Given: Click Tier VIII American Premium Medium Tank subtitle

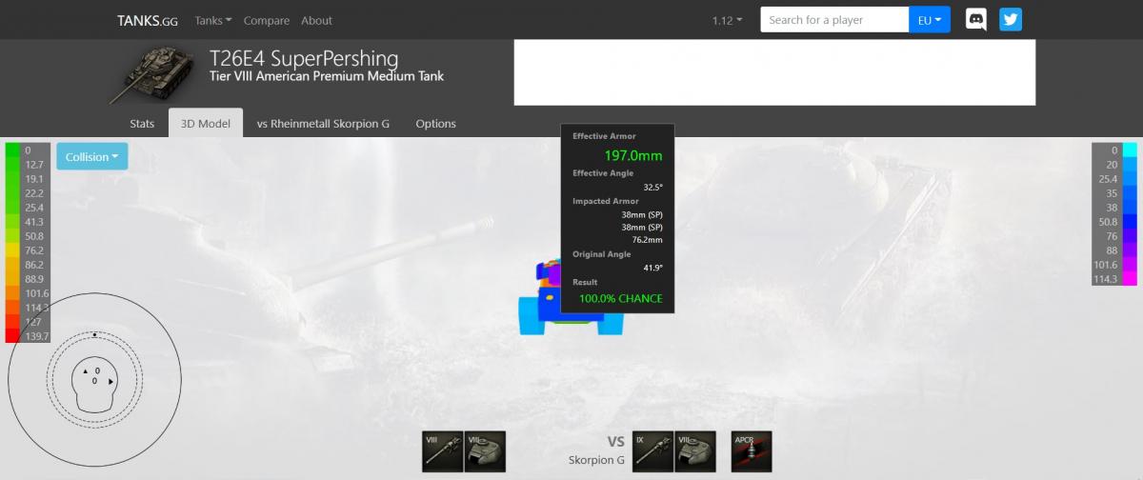Looking at the screenshot, I should (x=326, y=76).
